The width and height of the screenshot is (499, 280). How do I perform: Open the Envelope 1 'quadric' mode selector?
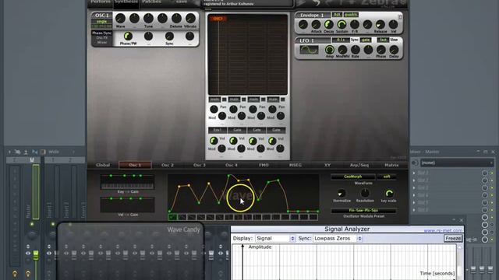(351, 15)
